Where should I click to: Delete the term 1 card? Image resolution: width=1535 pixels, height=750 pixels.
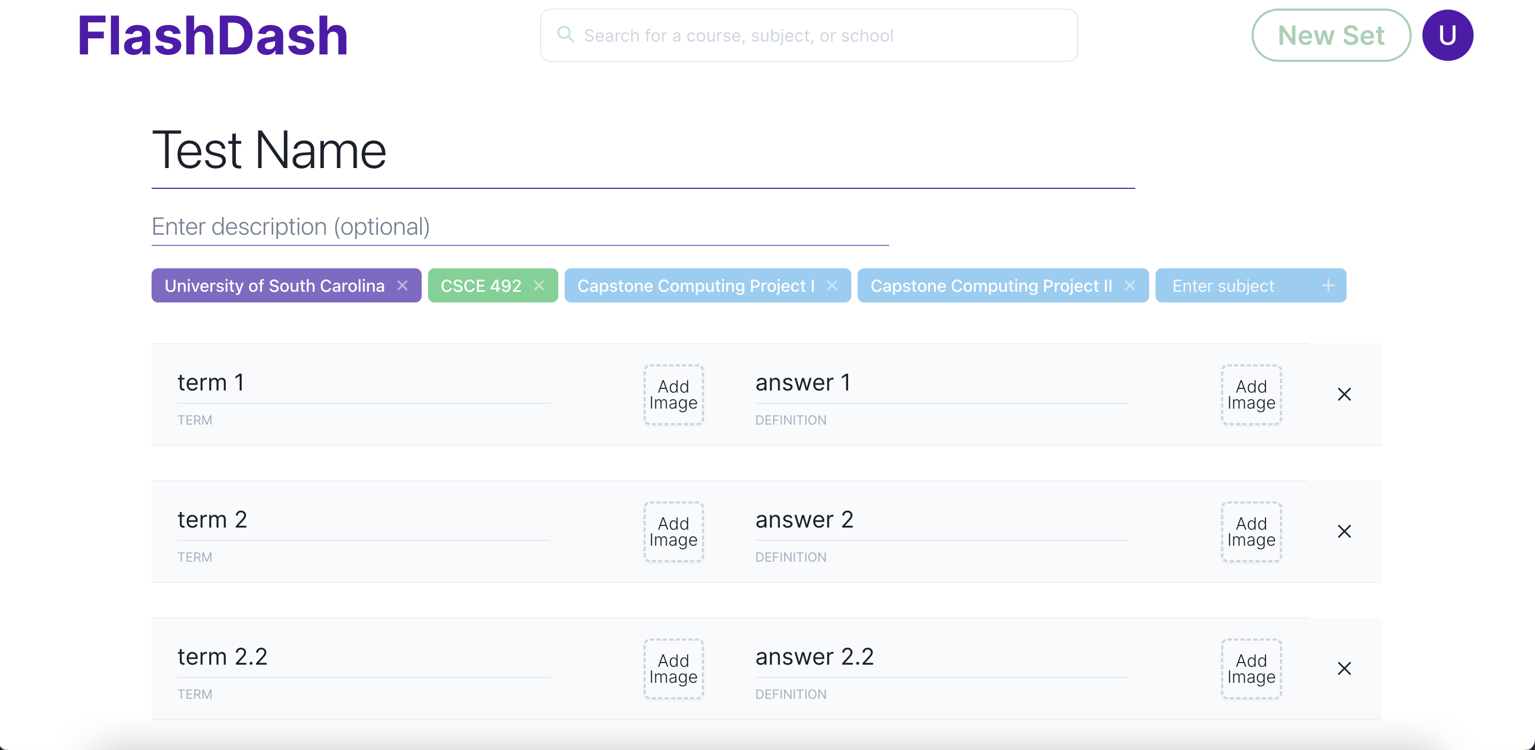click(x=1344, y=394)
